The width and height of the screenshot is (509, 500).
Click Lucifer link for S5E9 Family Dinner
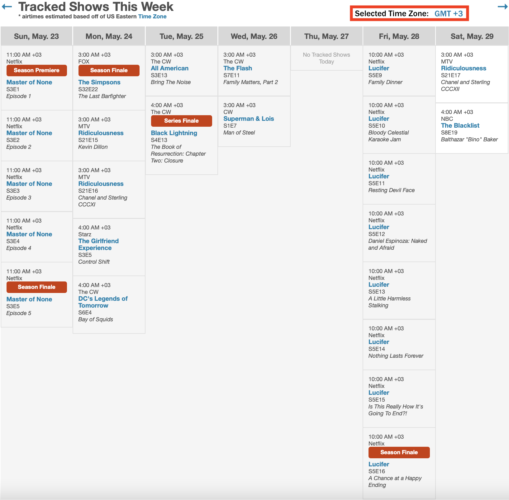click(378, 68)
